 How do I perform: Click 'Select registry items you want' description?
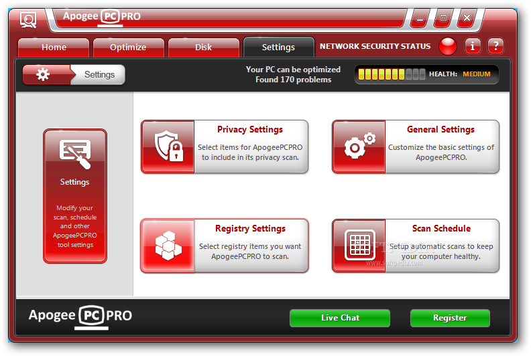pyautogui.click(x=250, y=251)
